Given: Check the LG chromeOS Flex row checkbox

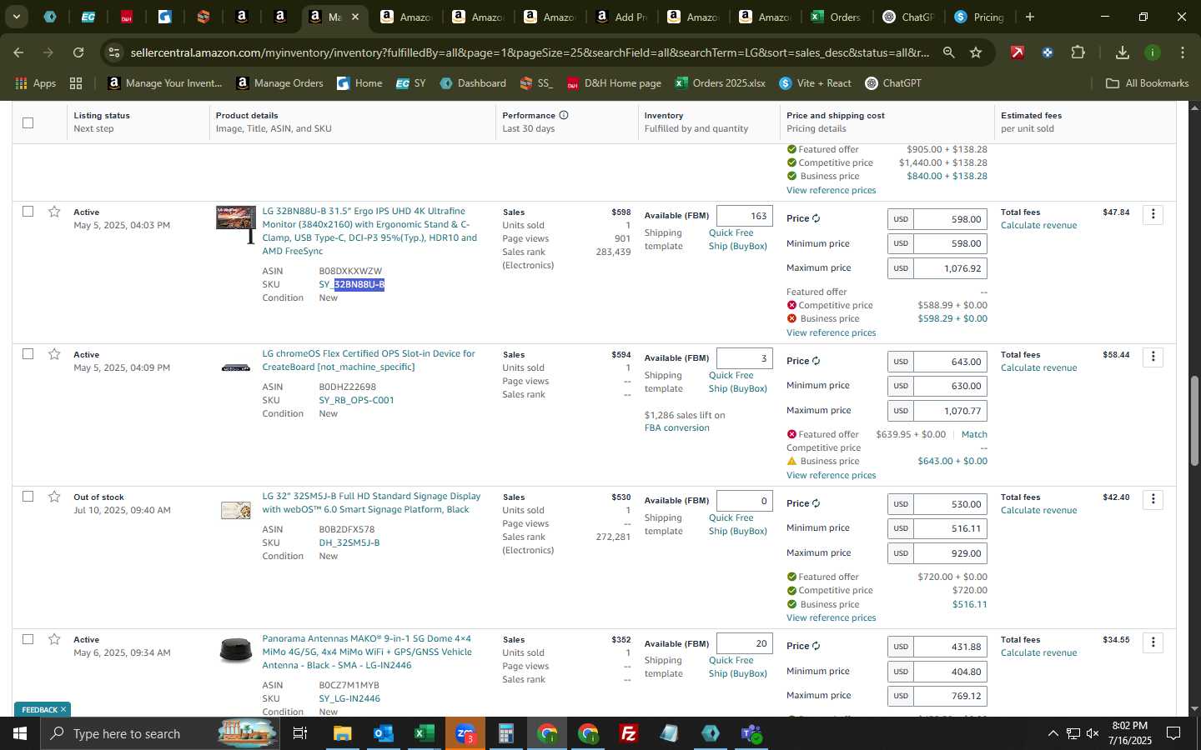Looking at the screenshot, I should tap(28, 354).
